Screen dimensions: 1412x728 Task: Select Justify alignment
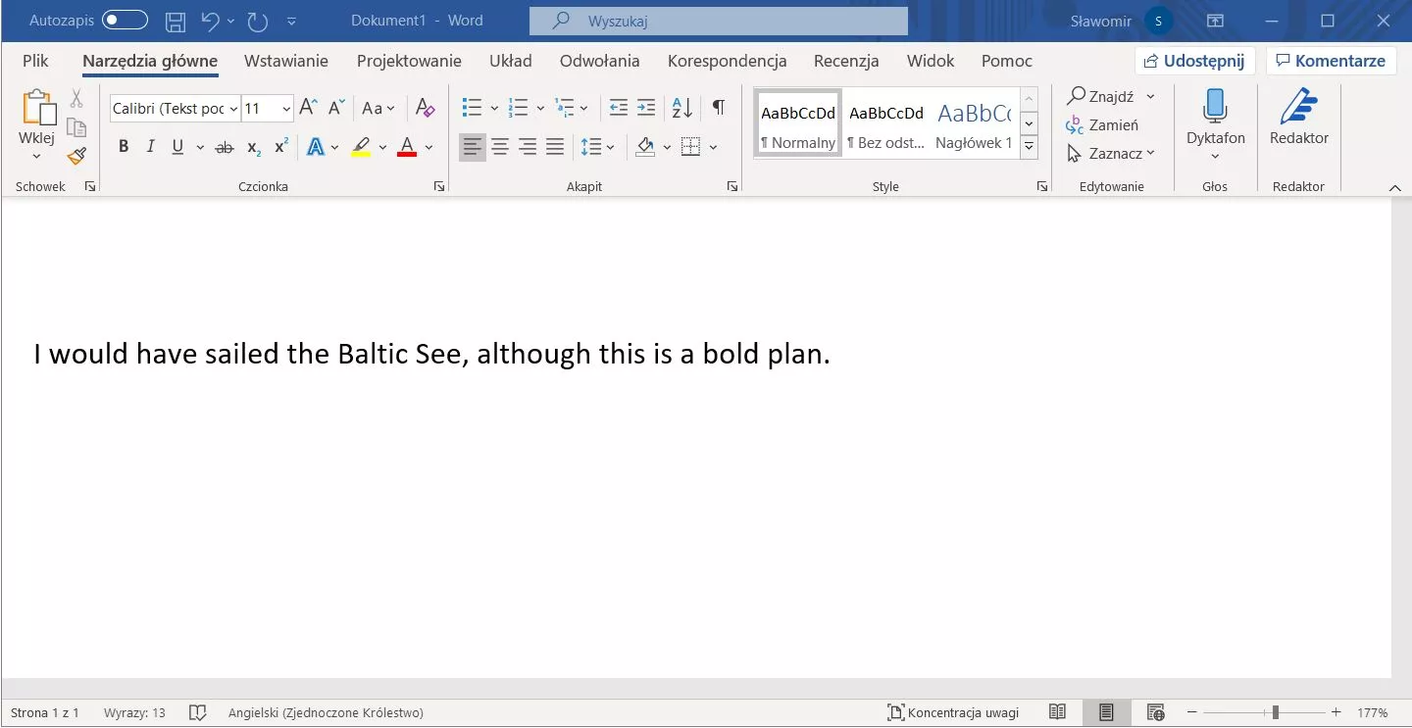(x=555, y=147)
